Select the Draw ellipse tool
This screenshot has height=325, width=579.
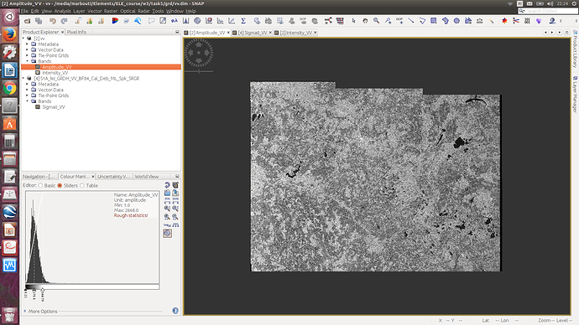point(456,21)
